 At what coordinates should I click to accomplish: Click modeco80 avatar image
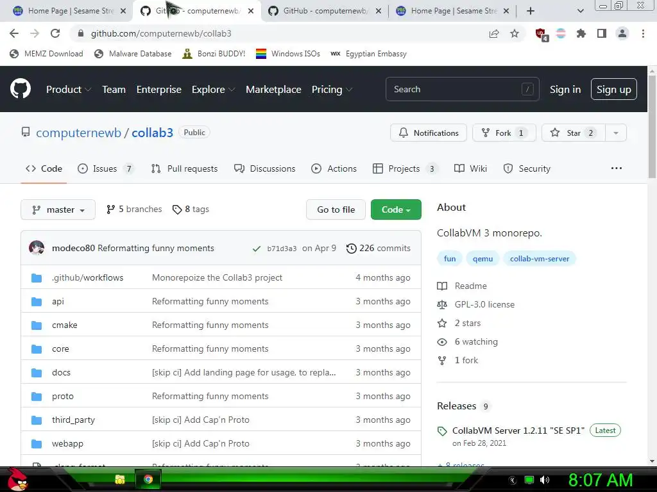[37, 248]
